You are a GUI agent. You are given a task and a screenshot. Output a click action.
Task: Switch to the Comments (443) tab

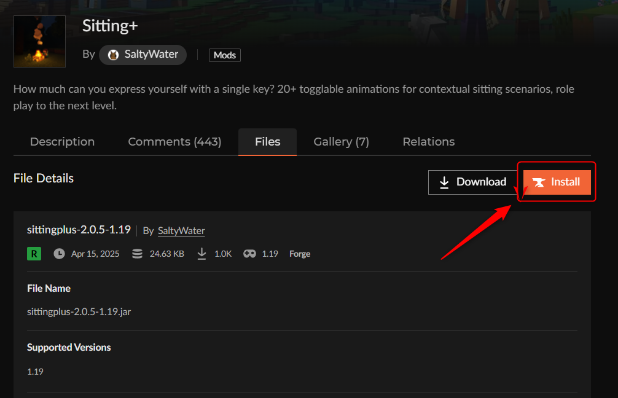coord(174,142)
